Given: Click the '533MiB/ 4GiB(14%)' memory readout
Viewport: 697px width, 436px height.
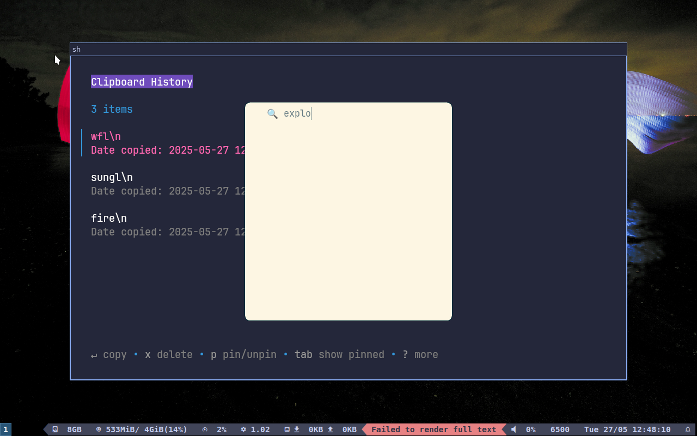Looking at the screenshot, I should (x=146, y=429).
